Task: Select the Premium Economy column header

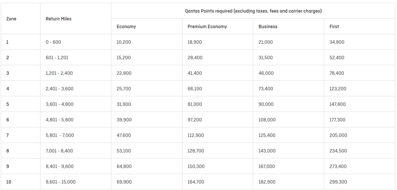Action: (x=207, y=27)
